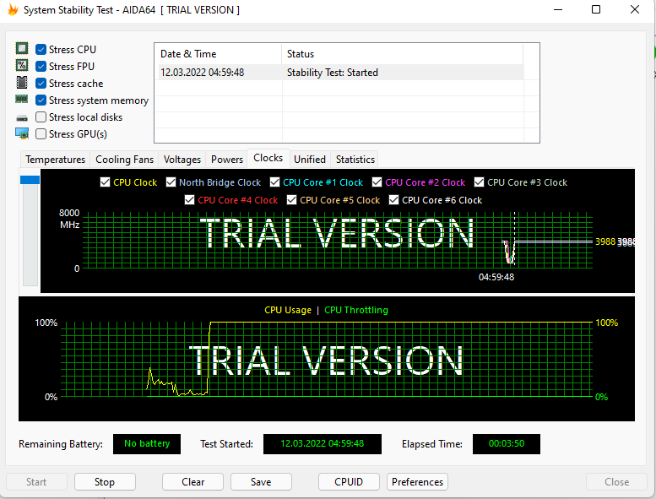Open the CPUID panel
The image size is (656, 499).
coord(349,482)
